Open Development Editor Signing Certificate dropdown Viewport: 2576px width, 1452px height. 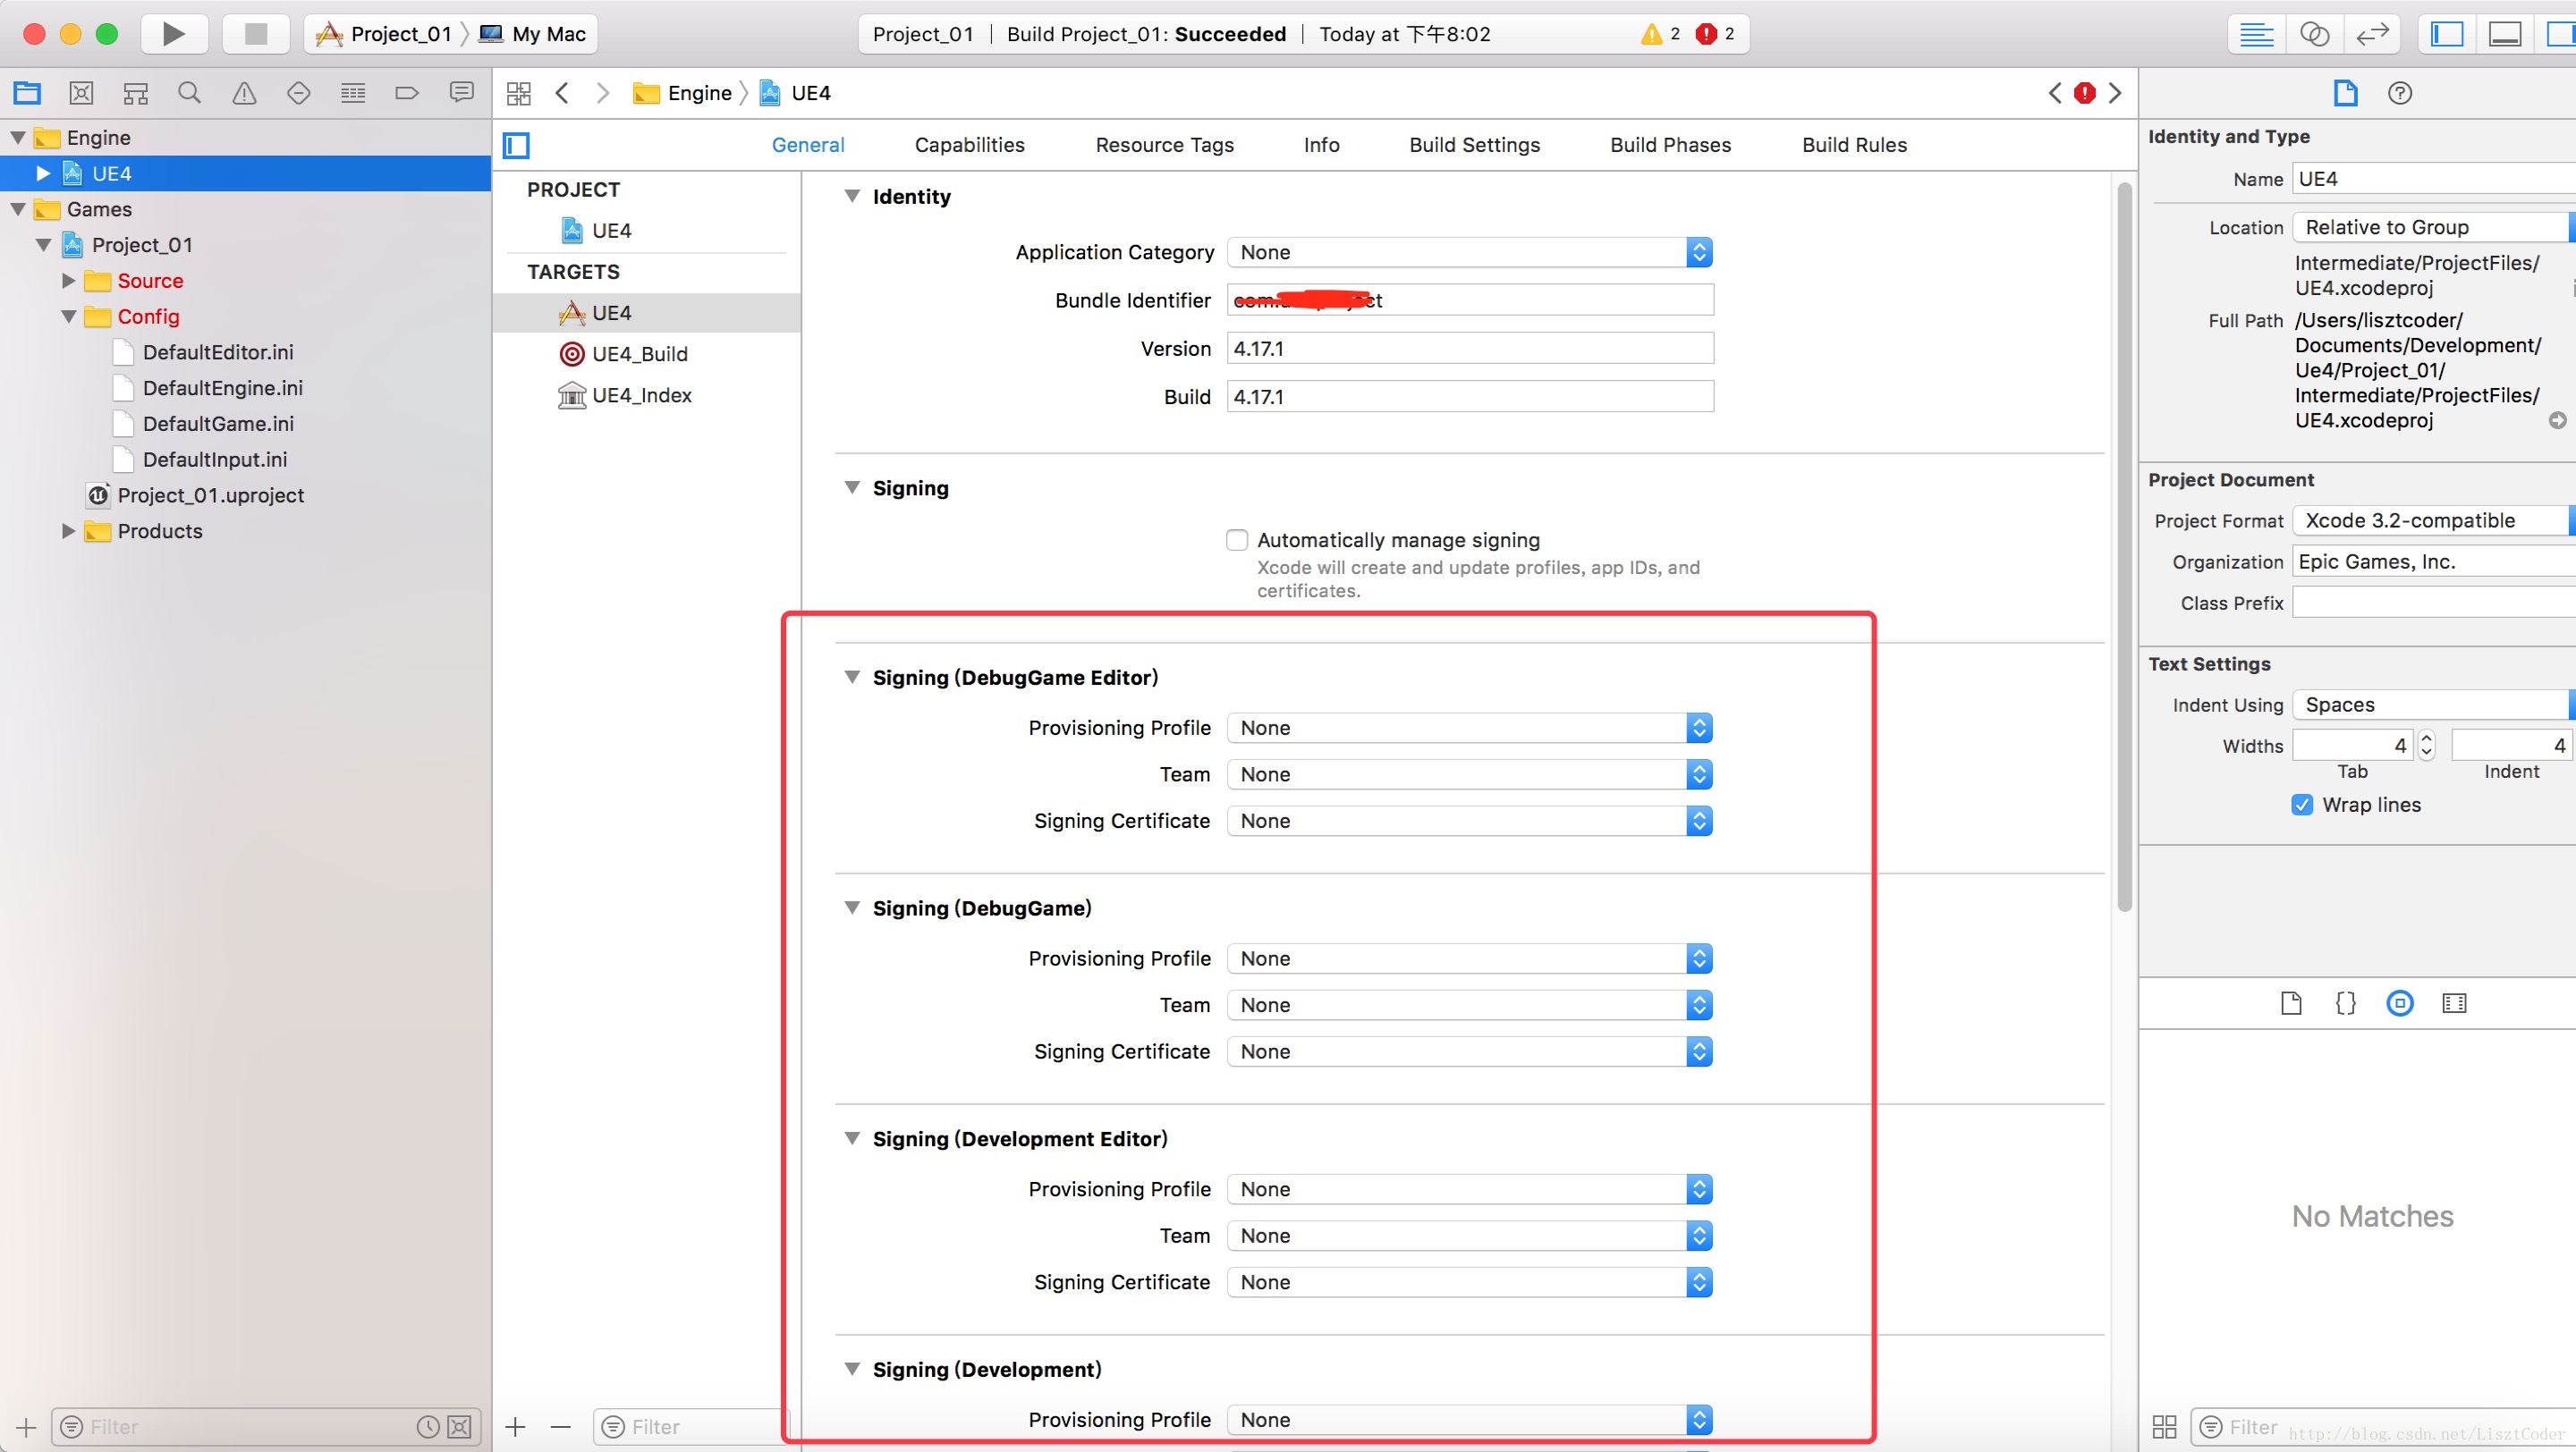tap(1469, 1282)
